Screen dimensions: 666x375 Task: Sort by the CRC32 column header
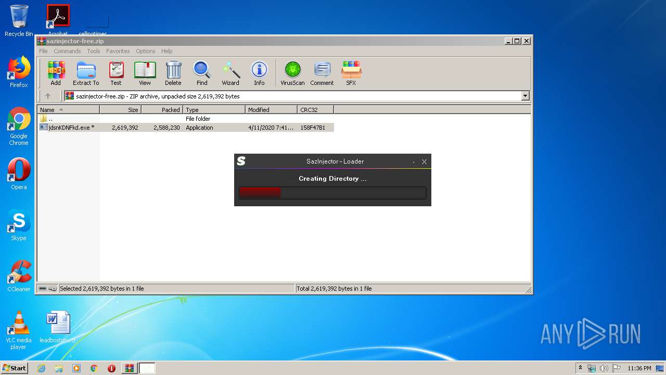coord(315,110)
